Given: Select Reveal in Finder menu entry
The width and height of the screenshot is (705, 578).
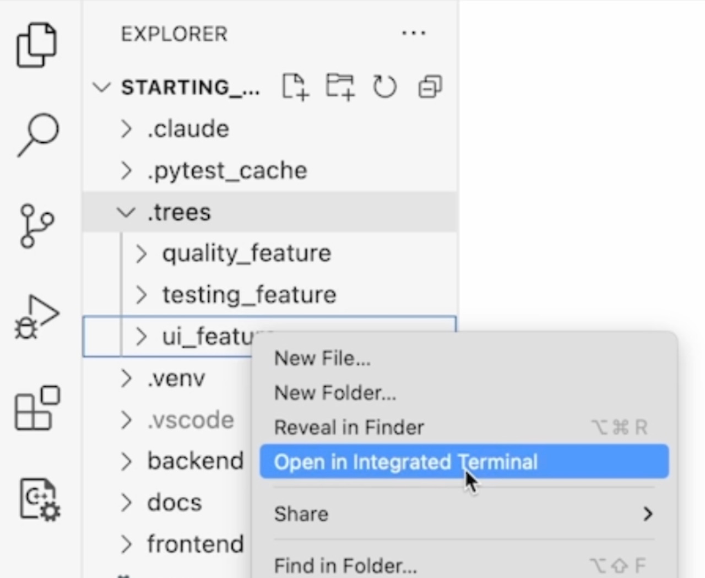Looking at the screenshot, I should [x=349, y=427].
